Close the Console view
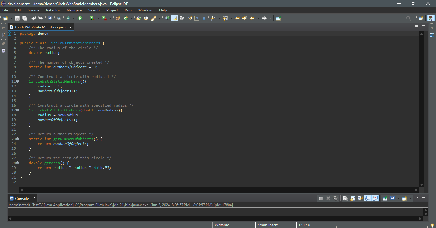Image resolution: width=436 pixels, height=228 pixels. (33, 199)
